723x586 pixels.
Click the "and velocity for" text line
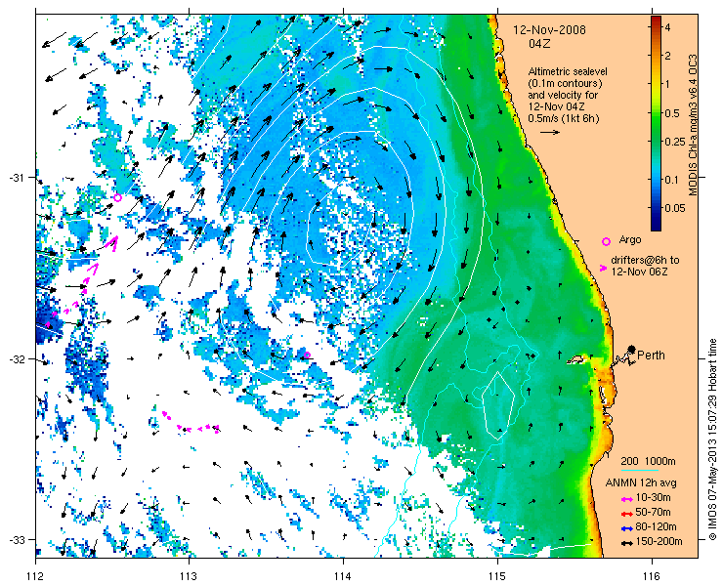tap(563, 96)
